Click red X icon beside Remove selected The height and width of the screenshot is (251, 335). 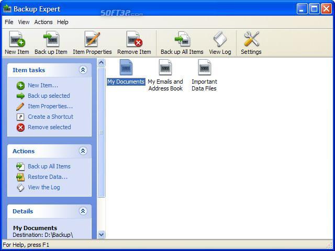(x=20, y=128)
